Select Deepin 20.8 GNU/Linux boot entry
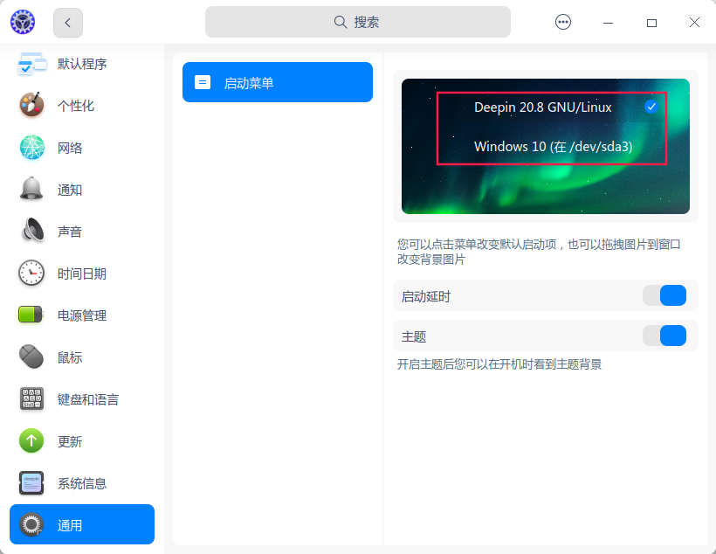This screenshot has height=554, width=716. point(543,107)
